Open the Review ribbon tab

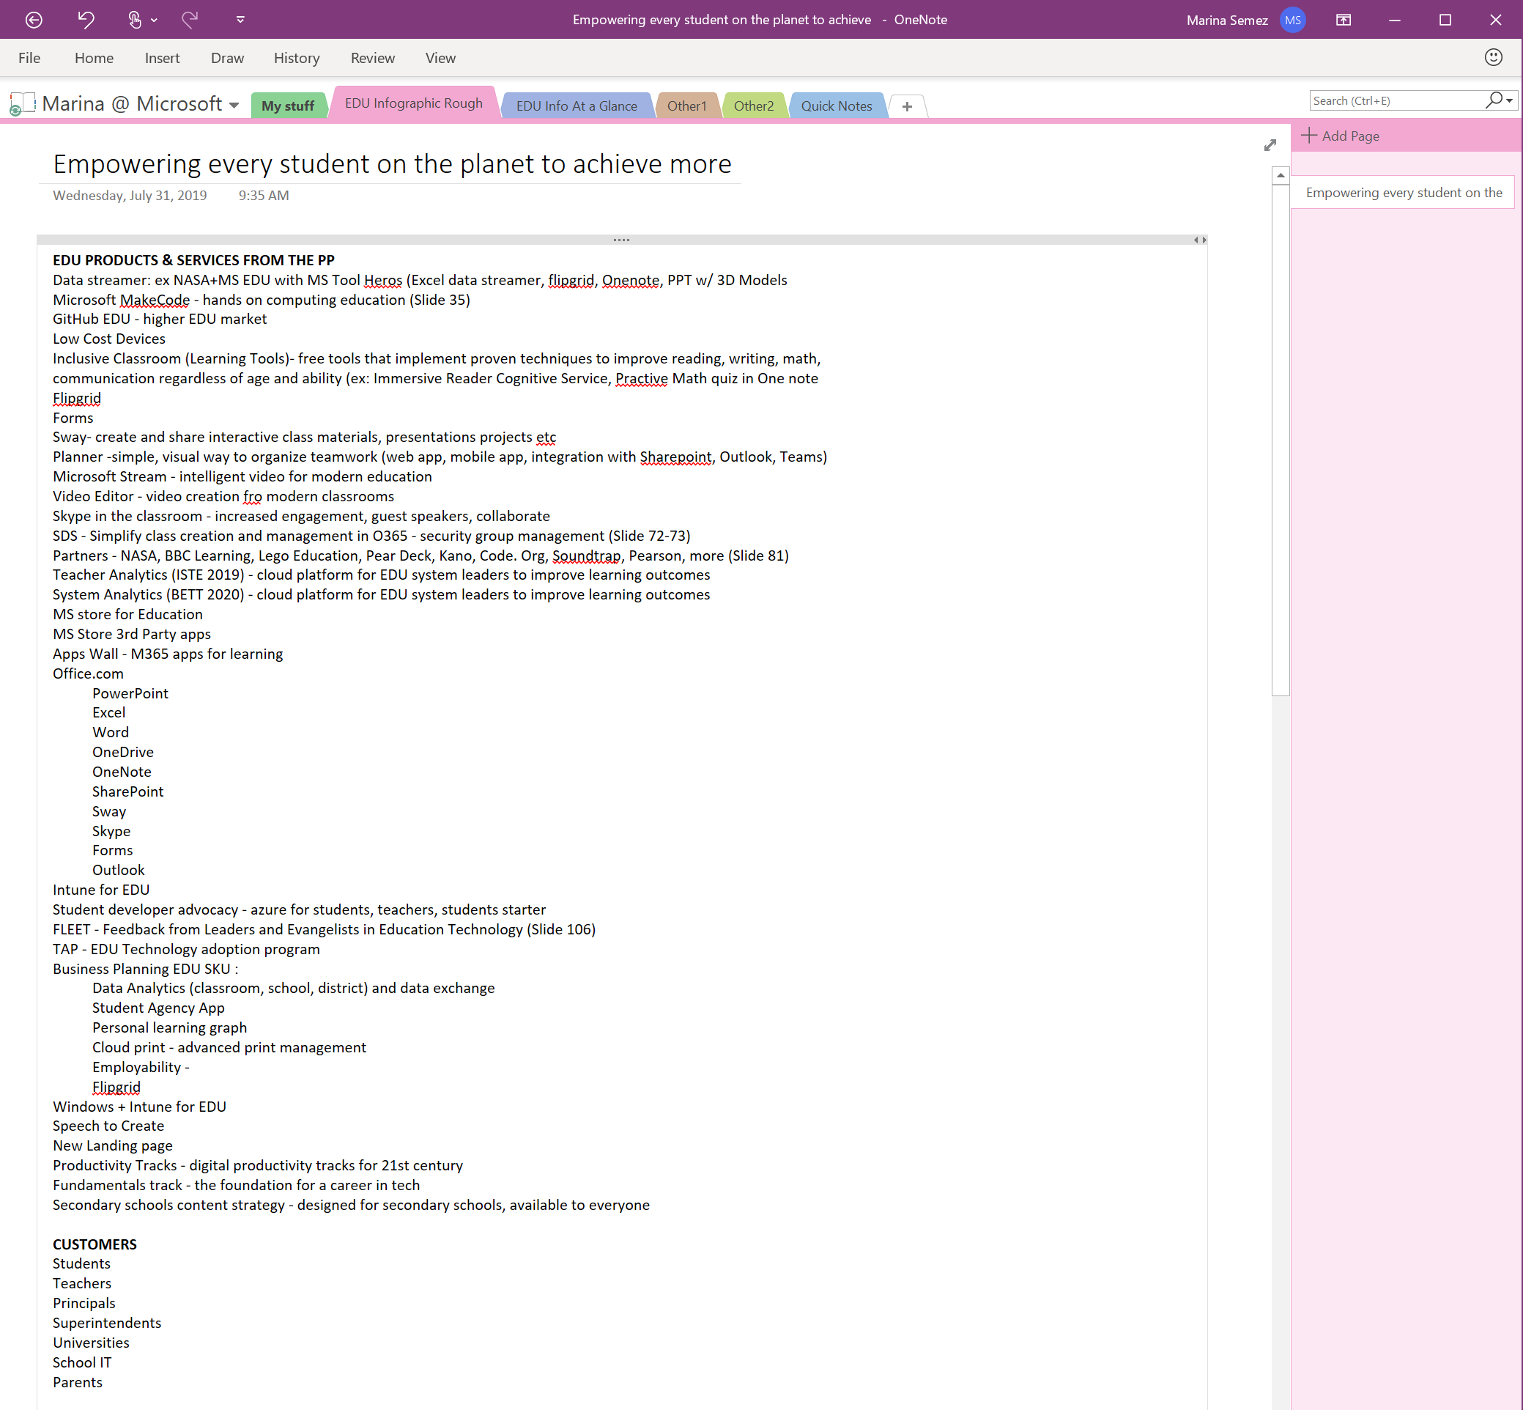[373, 58]
